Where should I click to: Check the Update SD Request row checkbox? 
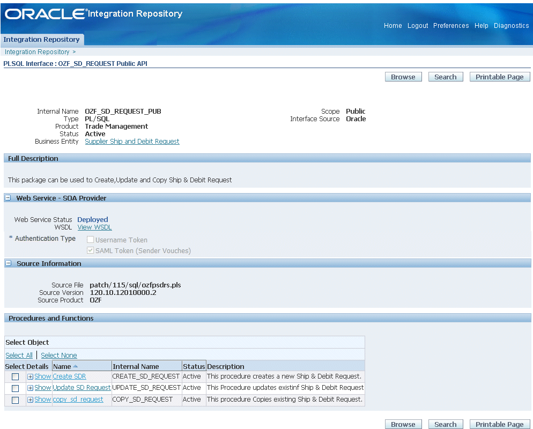(x=16, y=388)
